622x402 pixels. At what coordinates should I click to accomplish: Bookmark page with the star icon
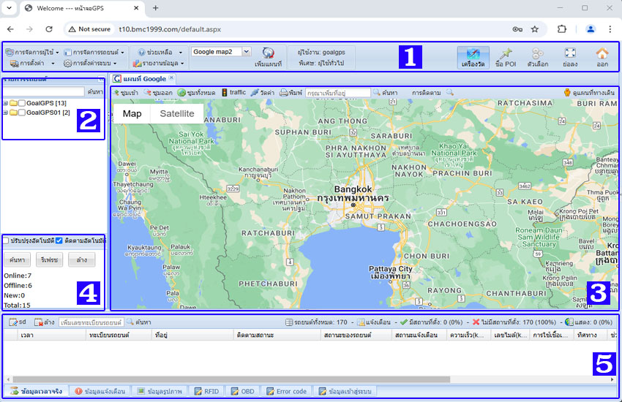tap(535, 29)
